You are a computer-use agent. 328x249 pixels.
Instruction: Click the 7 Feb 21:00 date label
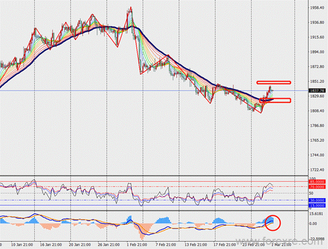point(166,245)
